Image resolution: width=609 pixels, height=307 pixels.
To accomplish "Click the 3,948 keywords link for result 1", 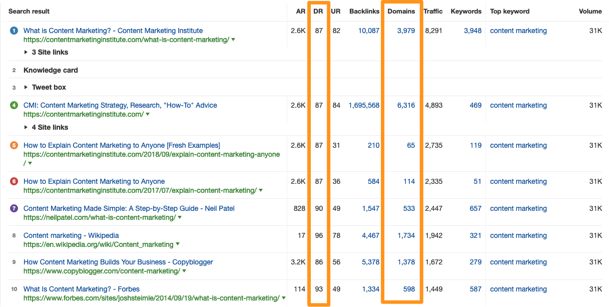I will 472,31.
